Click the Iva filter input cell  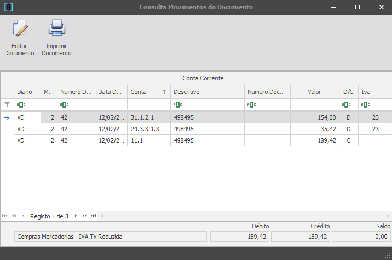[x=379, y=104]
